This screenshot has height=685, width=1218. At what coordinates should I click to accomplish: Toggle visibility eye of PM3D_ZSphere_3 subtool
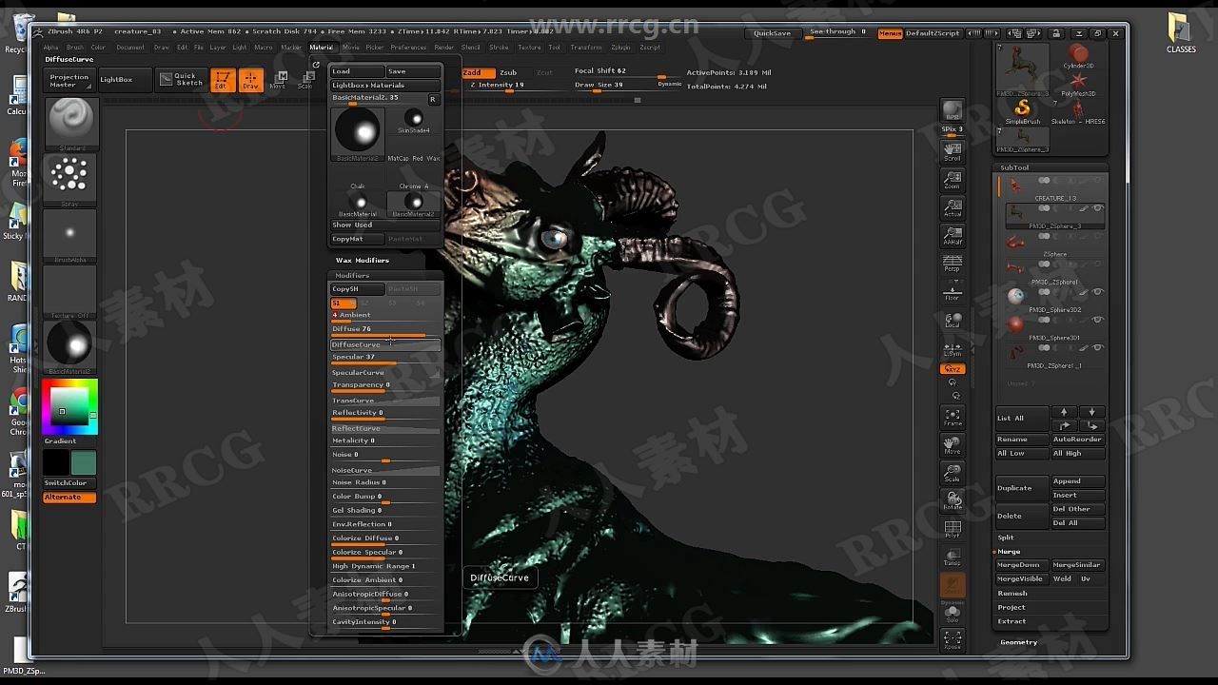pos(1098,207)
